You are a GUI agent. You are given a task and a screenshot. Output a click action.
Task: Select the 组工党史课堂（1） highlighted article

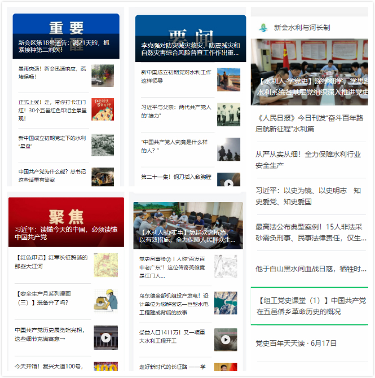pyautogui.click(x=309, y=305)
